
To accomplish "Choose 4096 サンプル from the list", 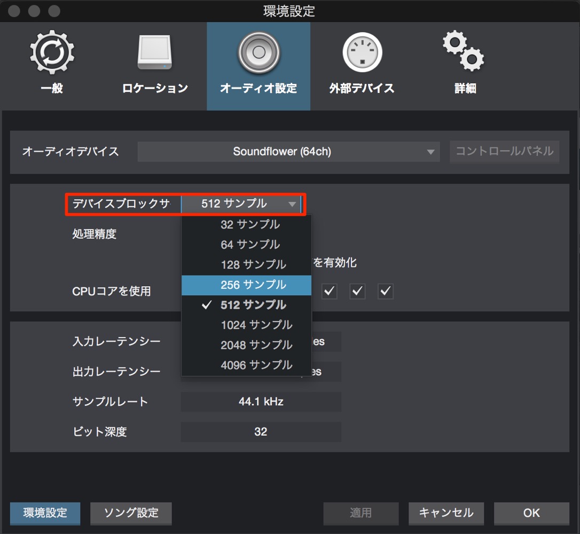I will [x=246, y=365].
